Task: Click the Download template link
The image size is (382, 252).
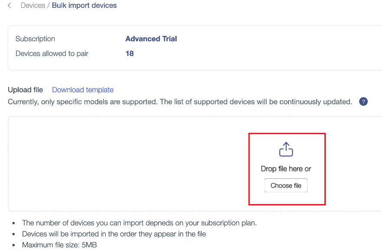Action: pos(83,90)
